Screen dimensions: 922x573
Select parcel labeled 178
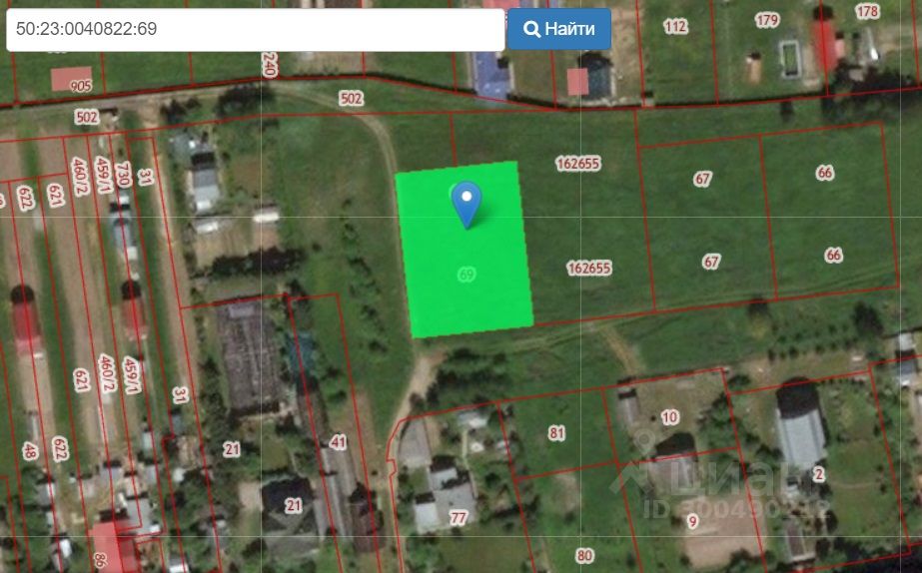click(867, 11)
